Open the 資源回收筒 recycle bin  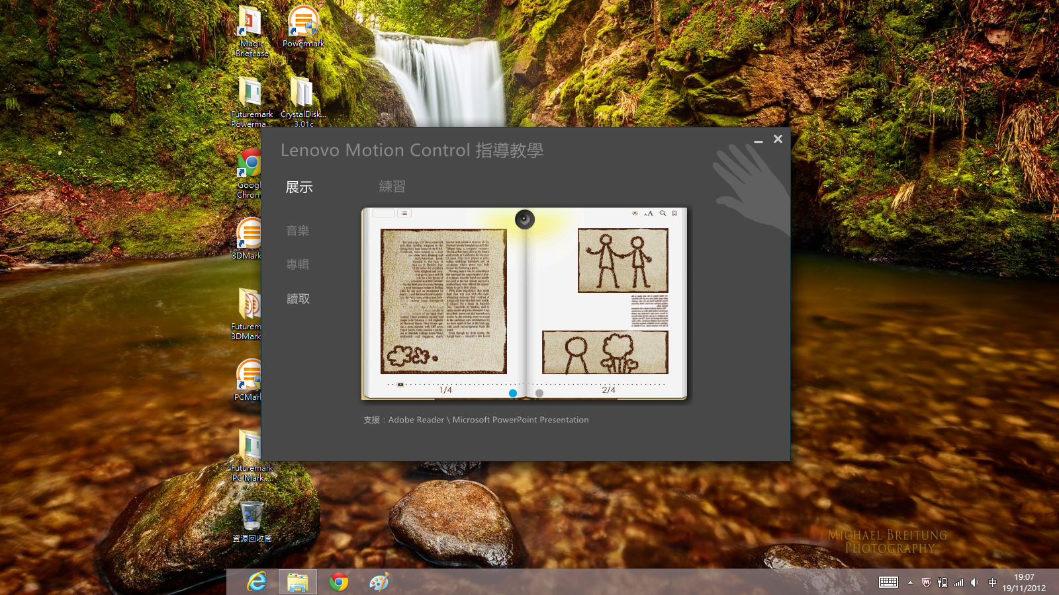pyautogui.click(x=252, y=522)
